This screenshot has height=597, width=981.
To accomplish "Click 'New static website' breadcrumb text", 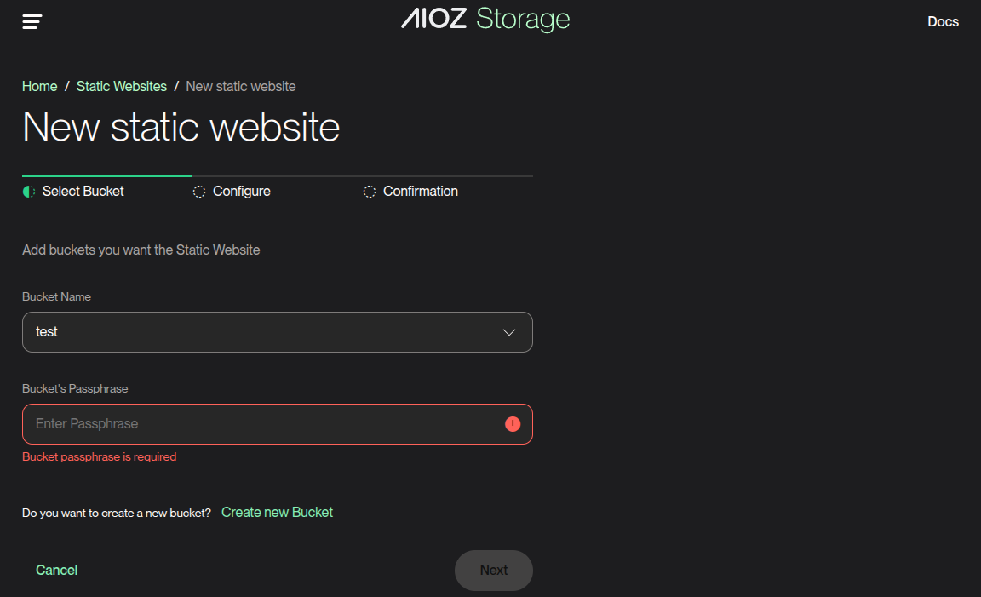I will (241, 87).
